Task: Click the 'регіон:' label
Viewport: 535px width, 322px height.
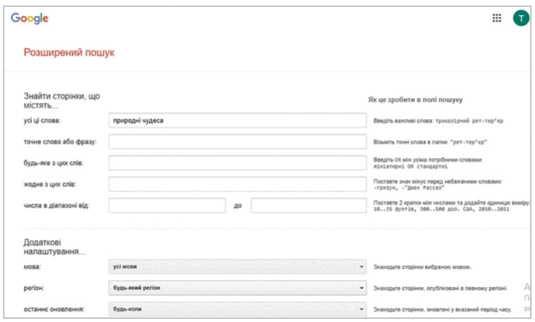Action: click(x=34, y=288)
